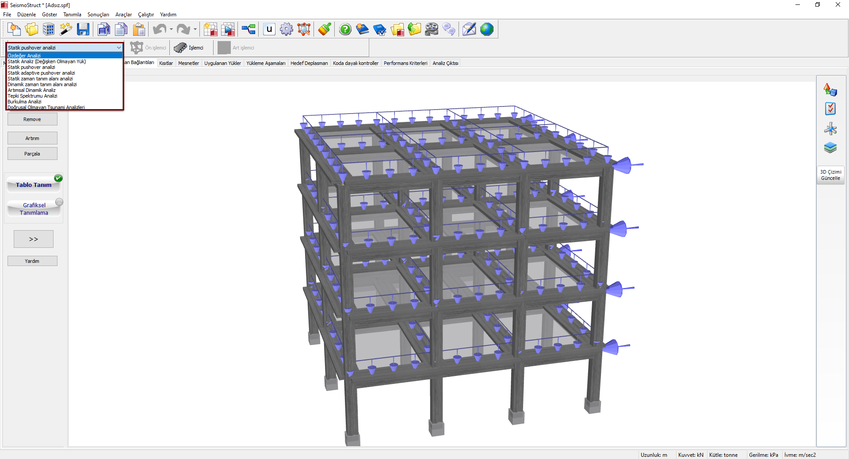Click the layers stack icon in right panel
The height and width of the screenshot is (459, 849).
click(830, 148)
